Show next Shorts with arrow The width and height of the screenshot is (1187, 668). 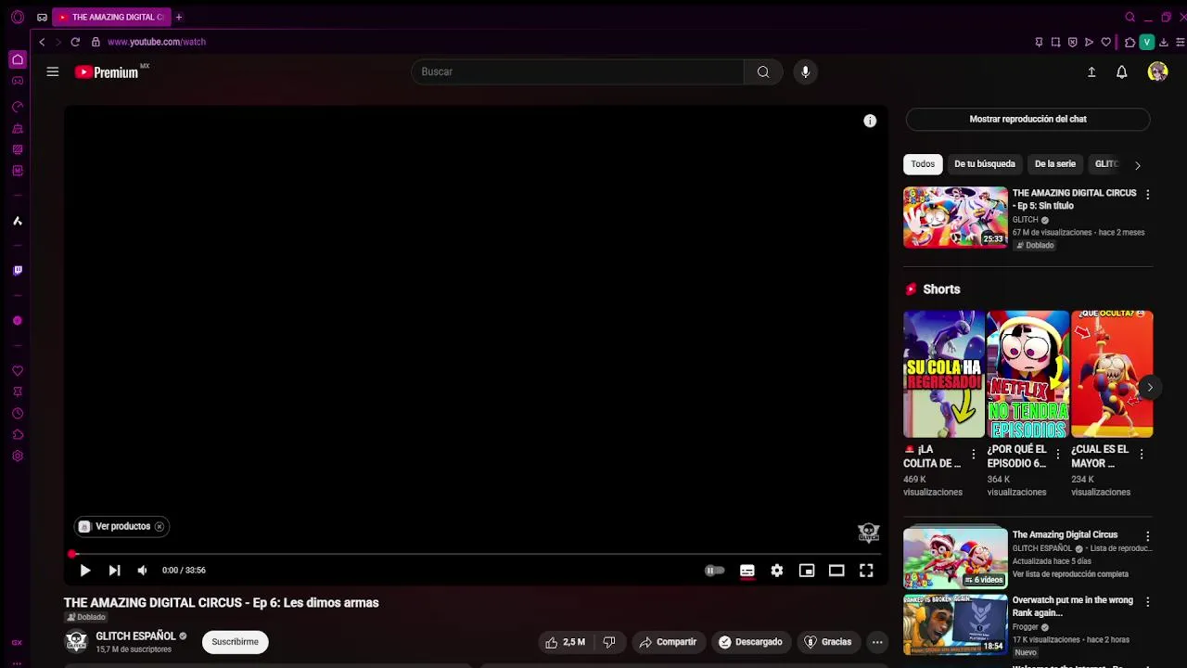[1150, 388]
